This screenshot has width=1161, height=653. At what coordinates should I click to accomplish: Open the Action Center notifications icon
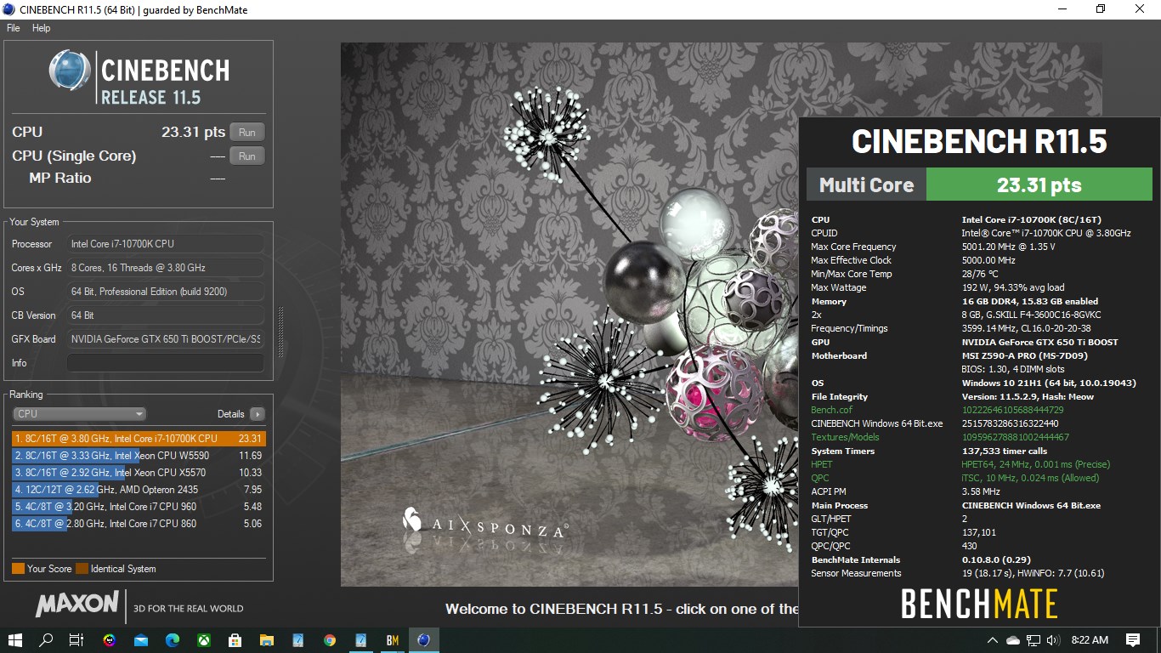[x=1133, y=639]
